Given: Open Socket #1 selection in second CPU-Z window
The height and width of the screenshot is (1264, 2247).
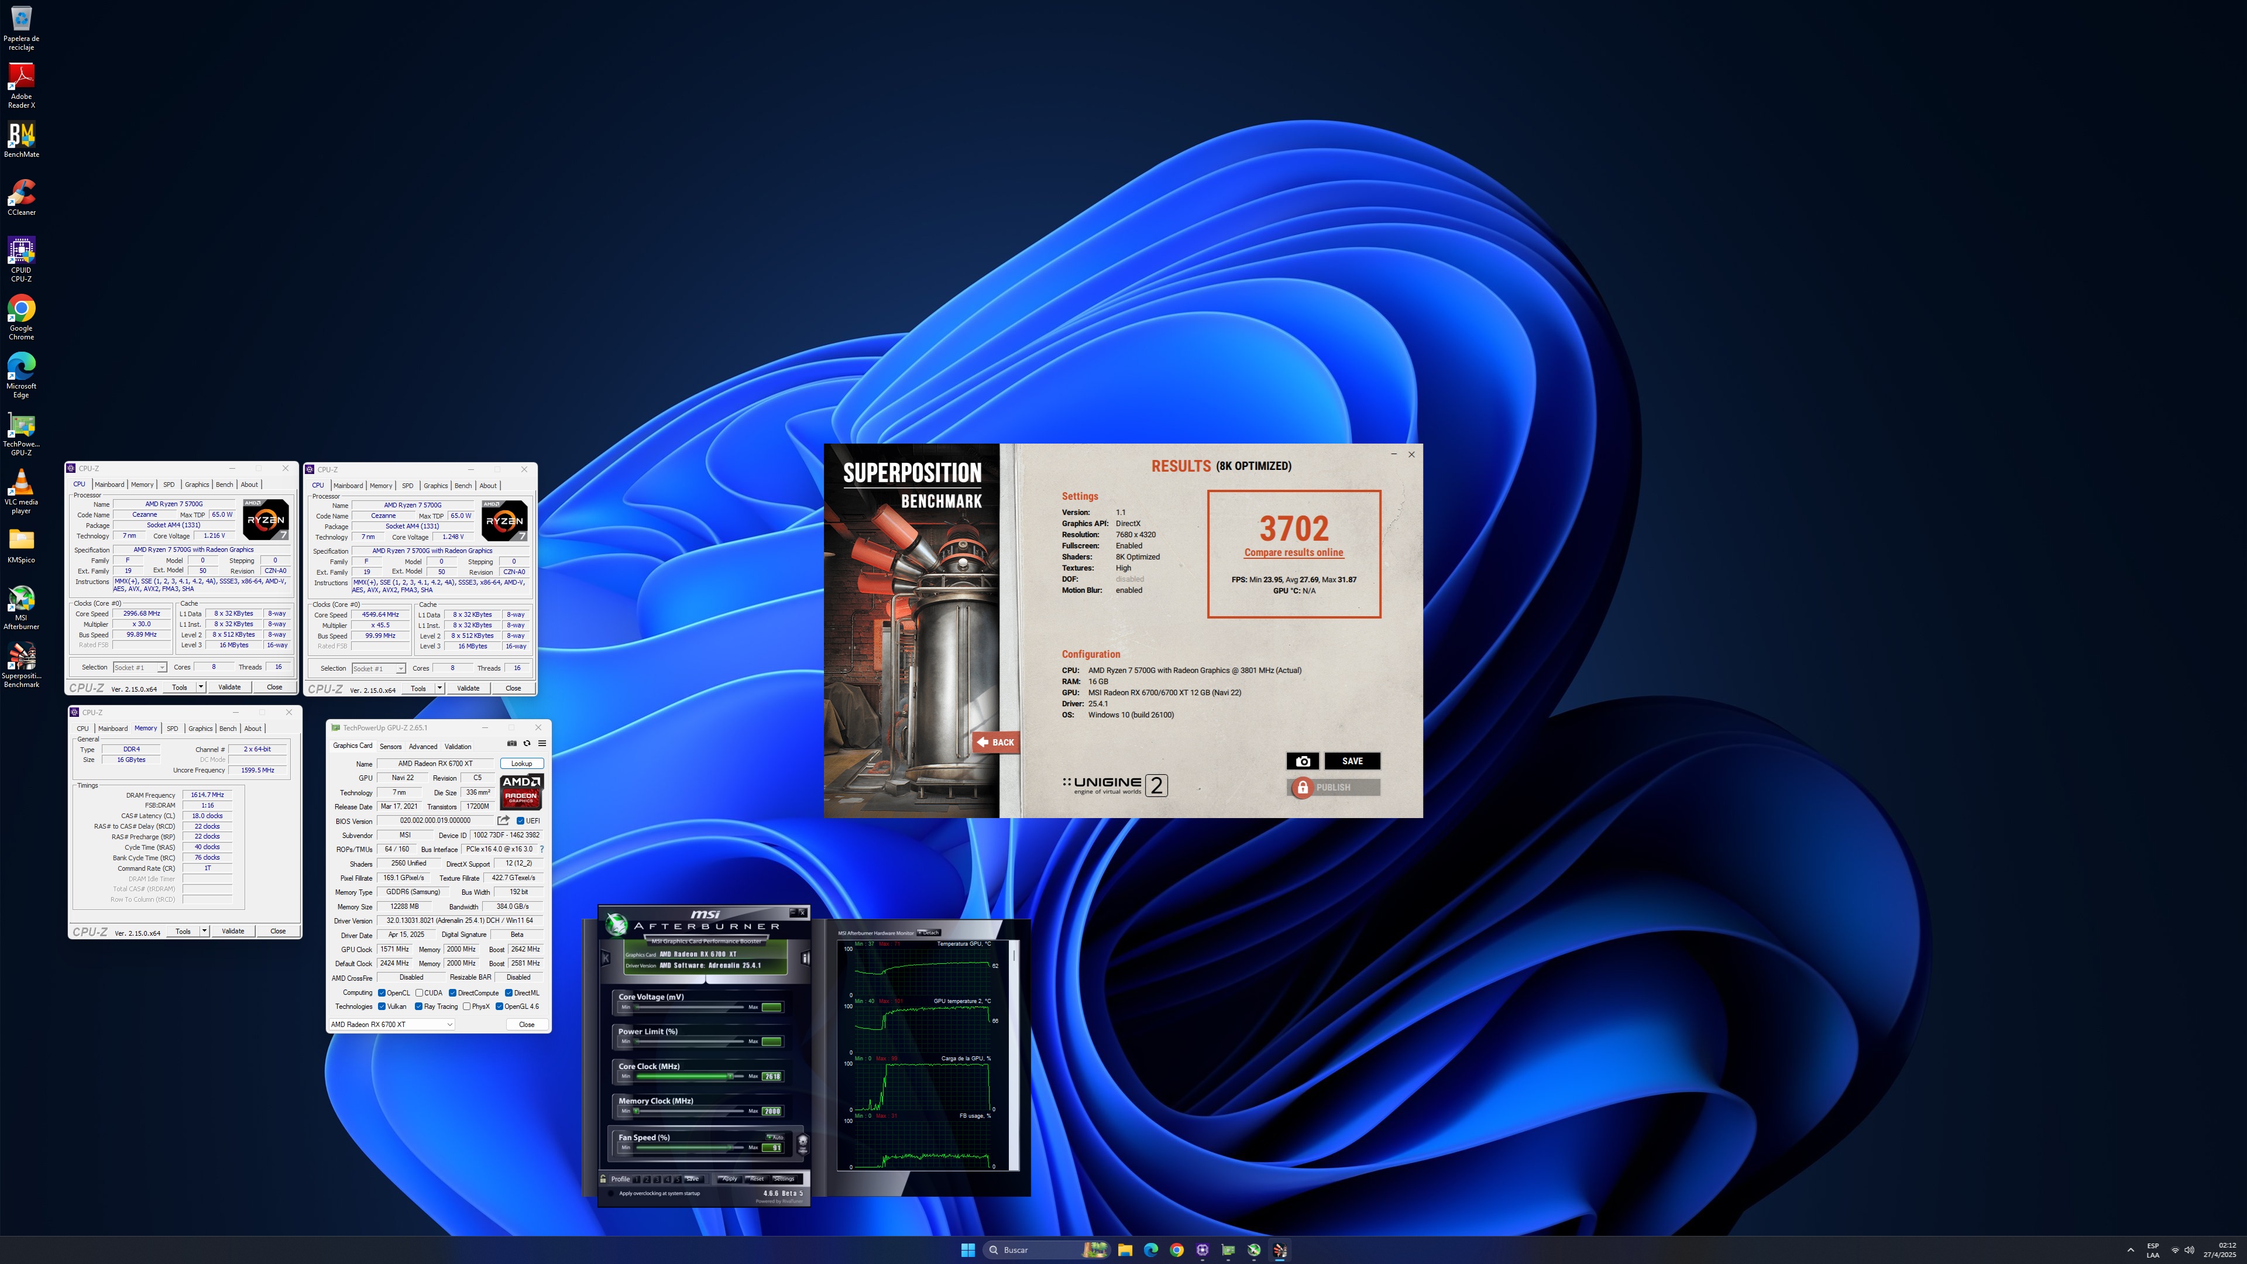Looking at the screenshot, I should click(379, 668).
